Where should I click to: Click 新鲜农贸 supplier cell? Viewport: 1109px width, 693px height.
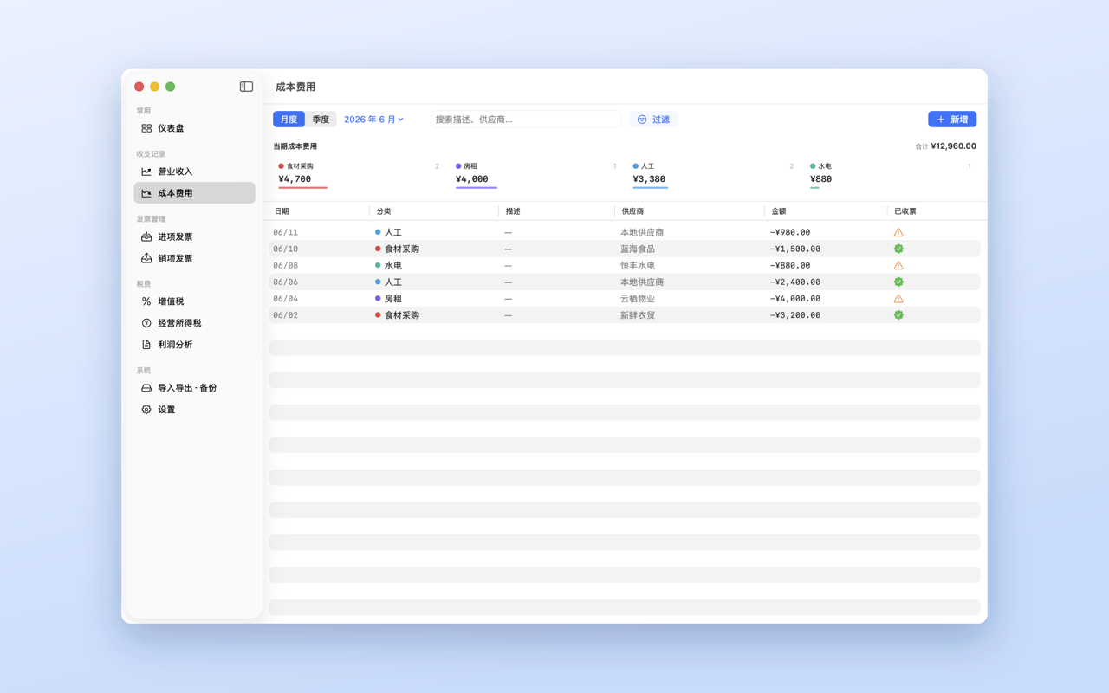(x=638, y=315)
